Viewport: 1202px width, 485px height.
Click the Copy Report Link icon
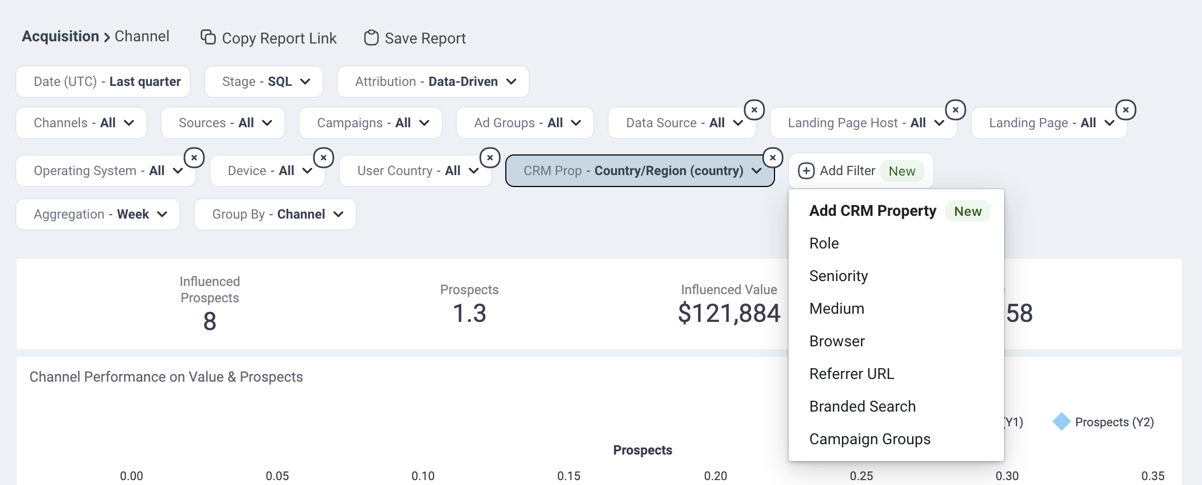click(x=208, y=37)
